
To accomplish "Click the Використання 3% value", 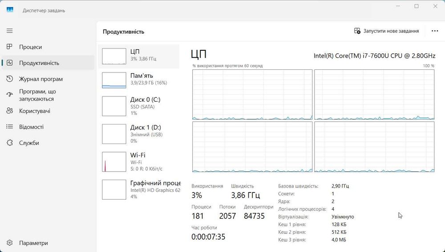I will coord(197,195).
